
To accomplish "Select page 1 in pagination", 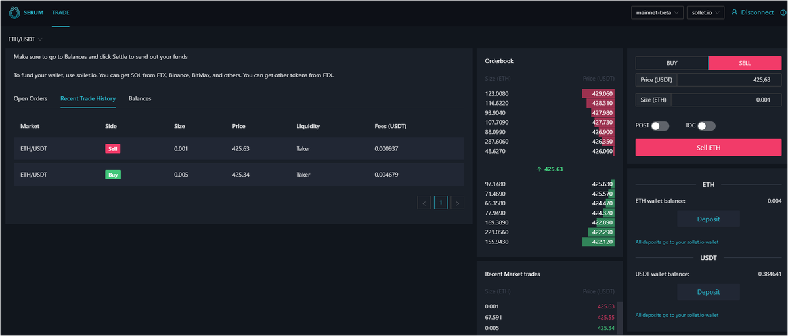I will 441,203.
